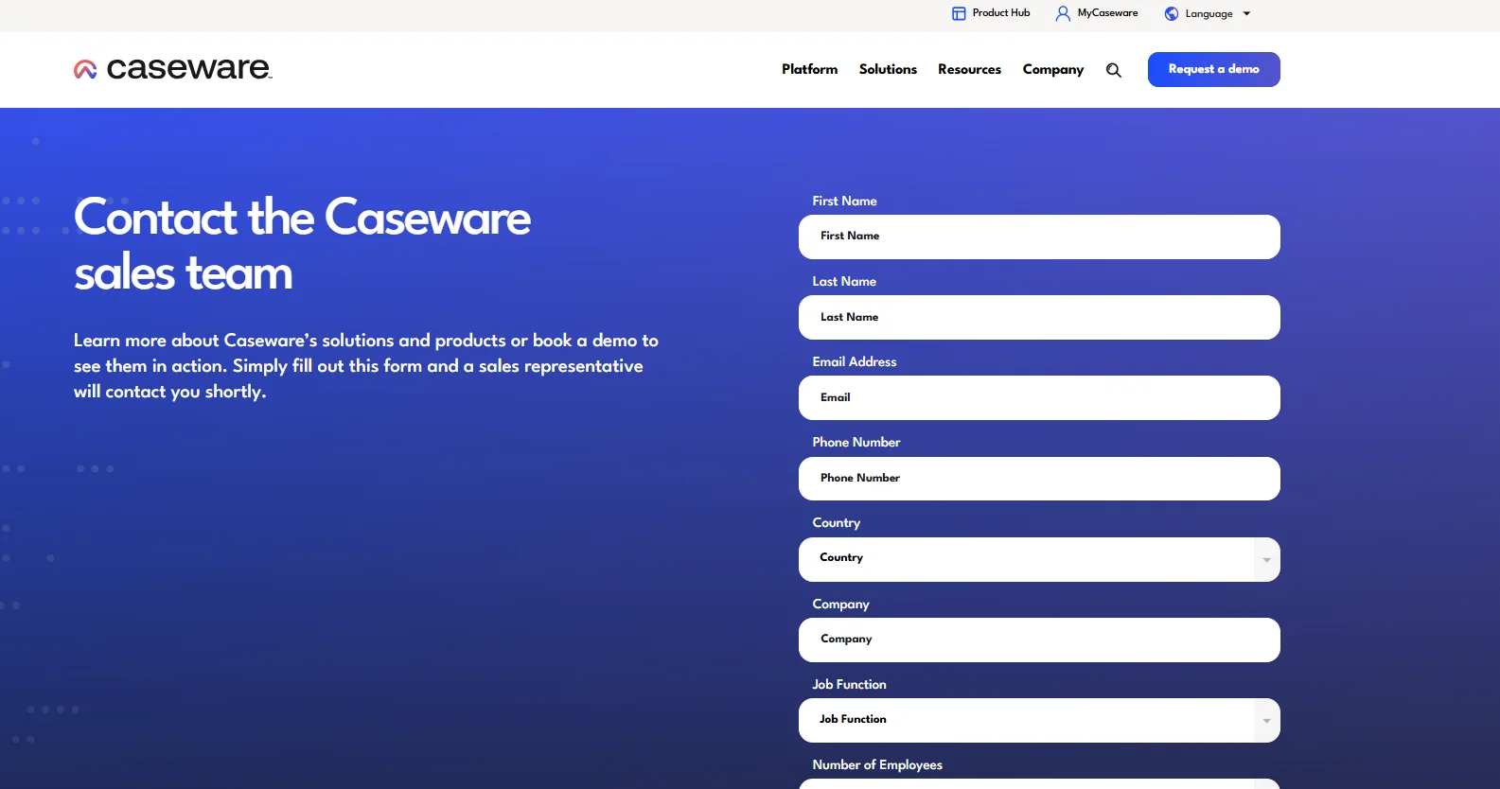Click the Language globe icon

click(1172, 13)
